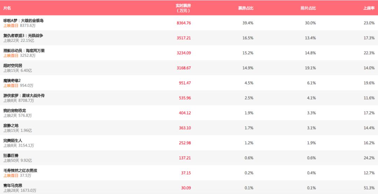Select 毛骨悚然之红衣男孩 movie title
378x194 pixels.
(x=20, y=171)
